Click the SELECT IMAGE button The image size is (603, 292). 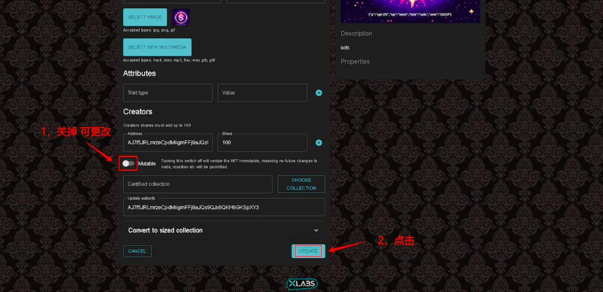145,17
